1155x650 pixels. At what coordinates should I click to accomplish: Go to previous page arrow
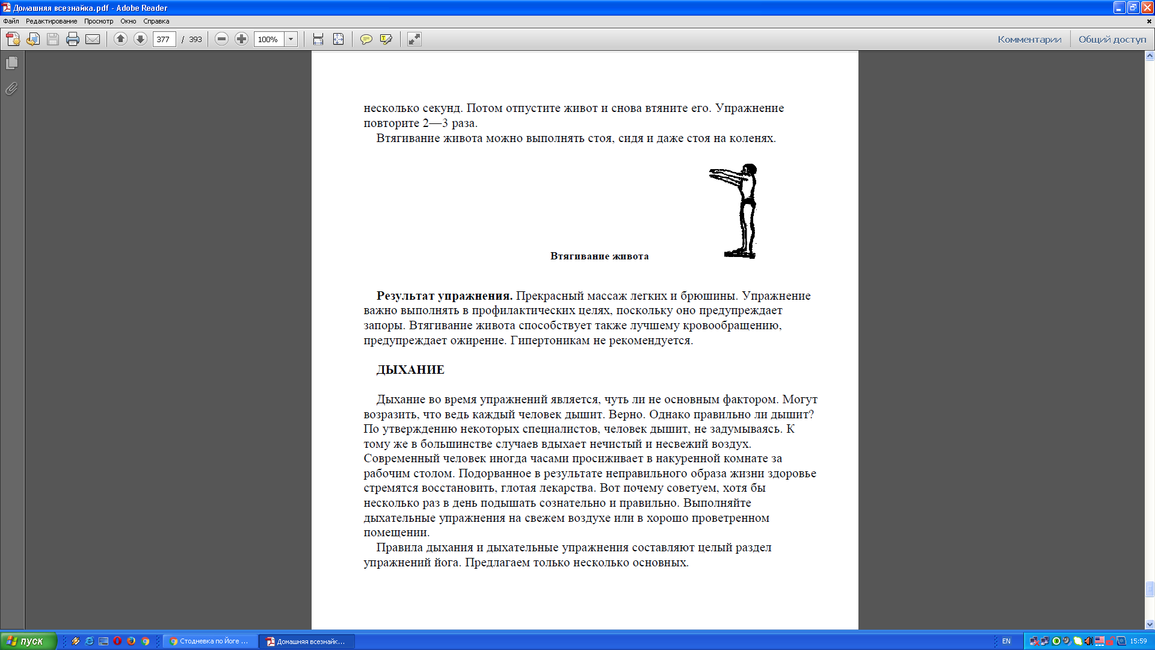point(120,39)
